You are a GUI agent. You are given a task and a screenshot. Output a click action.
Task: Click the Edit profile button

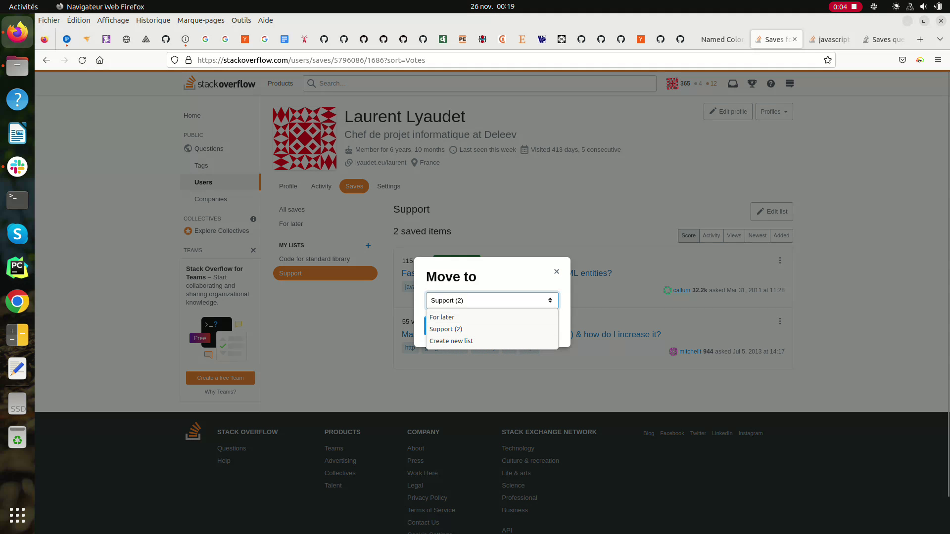728,112
